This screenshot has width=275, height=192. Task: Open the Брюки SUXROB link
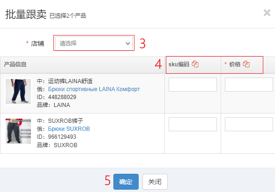click(x=69, y=129)
